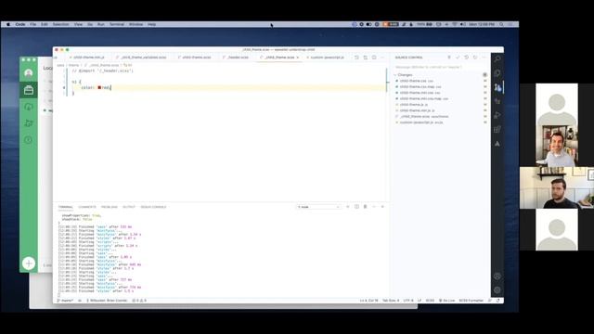This screenshot has height=334, width=594.
Task: Open the Terminal menu in the menu bar
Action: click(x=117, y=24)
